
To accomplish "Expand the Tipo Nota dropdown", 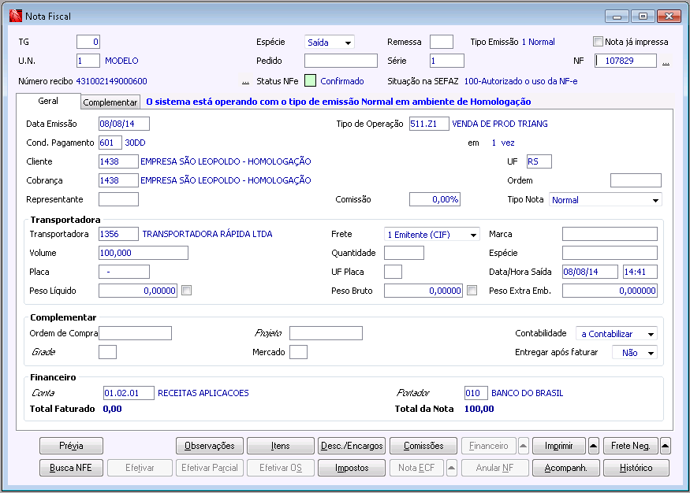I will 655,200.
